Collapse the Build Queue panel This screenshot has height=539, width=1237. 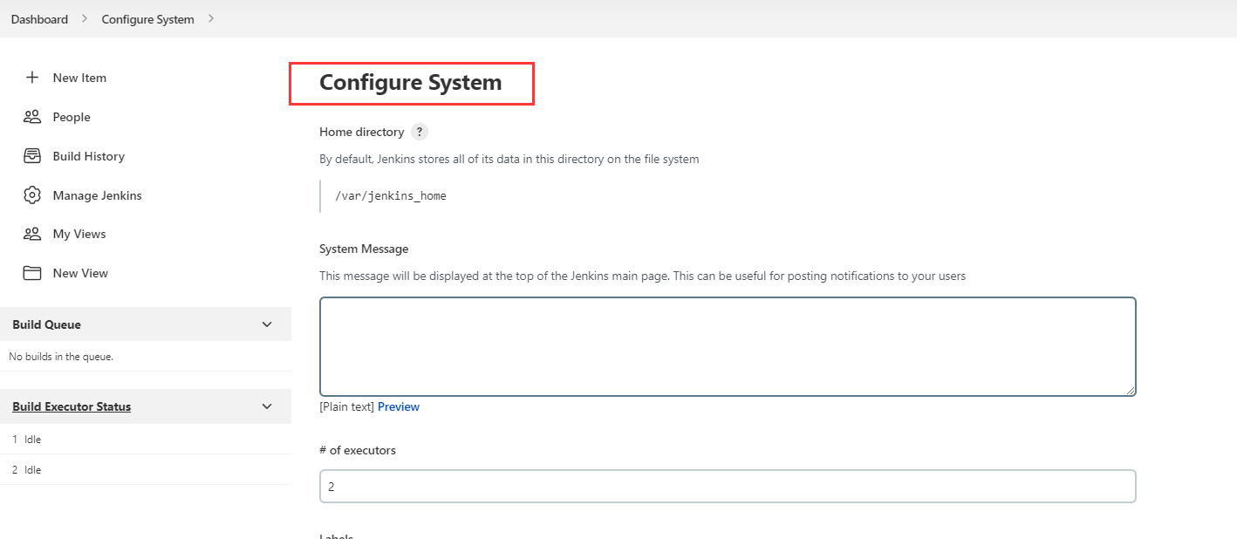267,324
